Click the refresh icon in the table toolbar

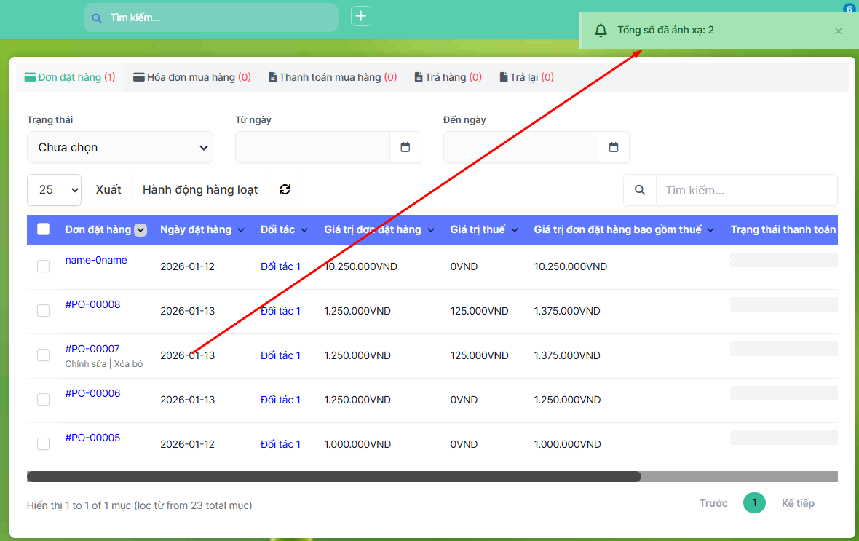[x=285, y=189]
